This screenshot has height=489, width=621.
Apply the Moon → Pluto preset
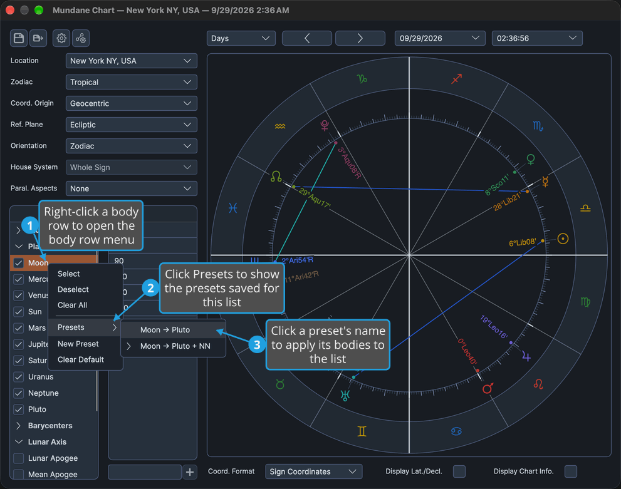(173, 330)
